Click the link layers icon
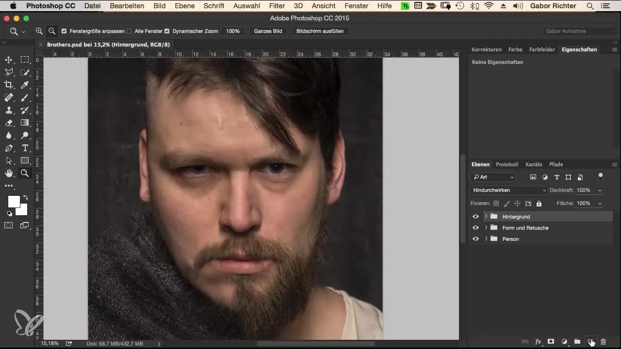Viewport: 621px width, 349px height. [x=524, y=342]
